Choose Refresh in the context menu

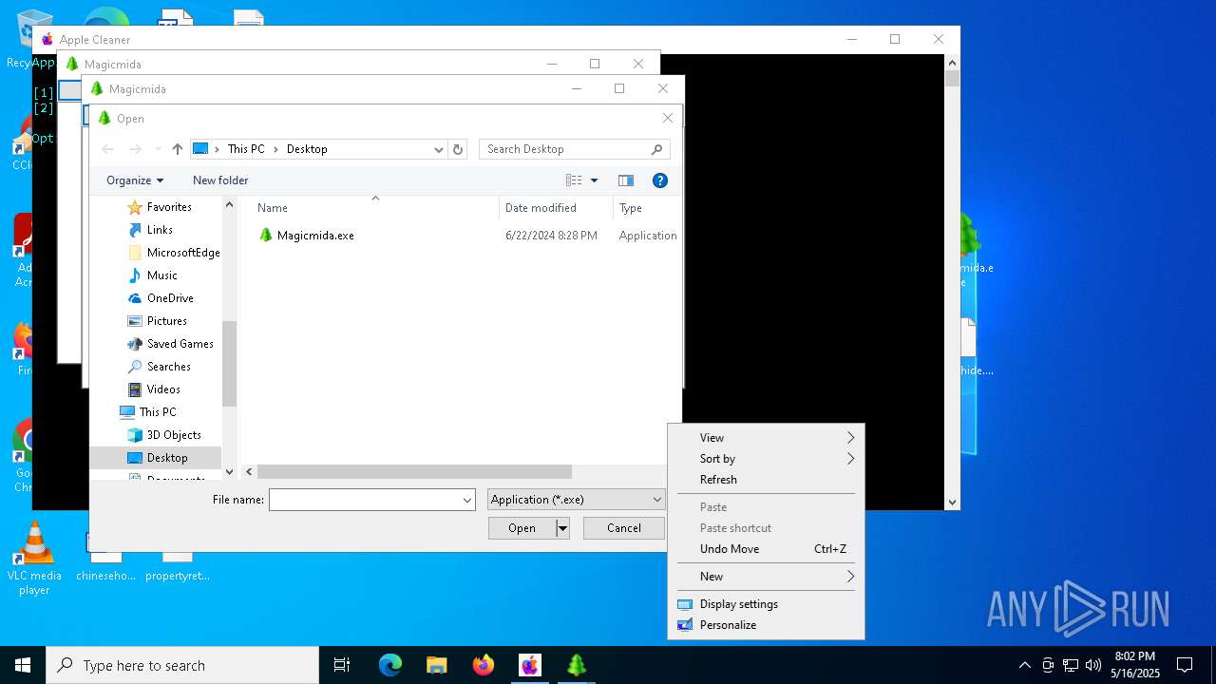click(x=766, y=480)
